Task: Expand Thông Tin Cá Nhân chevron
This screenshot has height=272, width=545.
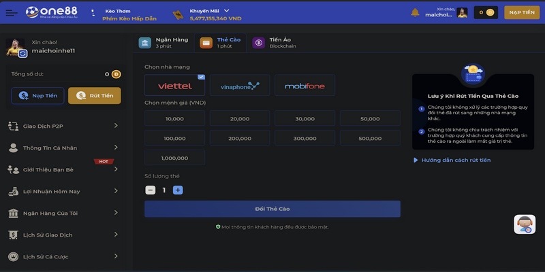Action: 116,148
